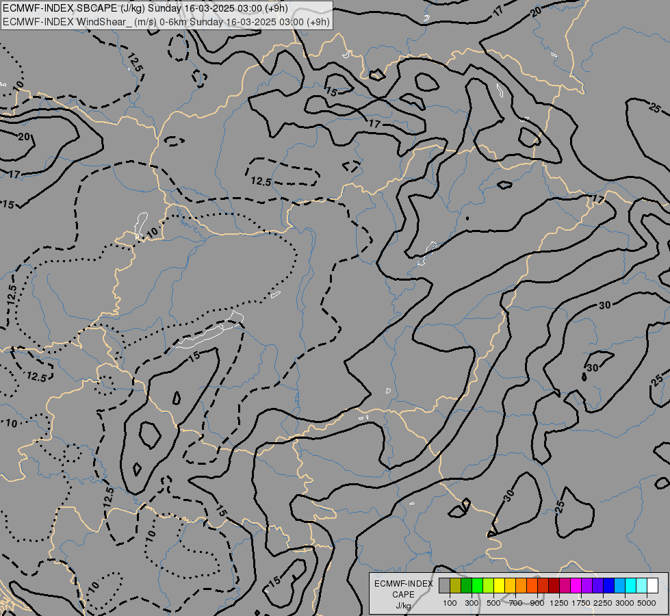Click the J/kg unit in legend
The image size is (670, 616).
(x=403, y=606)
